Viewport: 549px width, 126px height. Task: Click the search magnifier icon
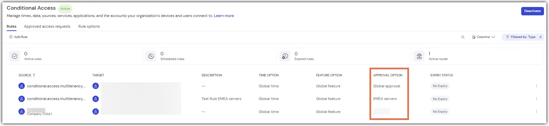point(463,37)
